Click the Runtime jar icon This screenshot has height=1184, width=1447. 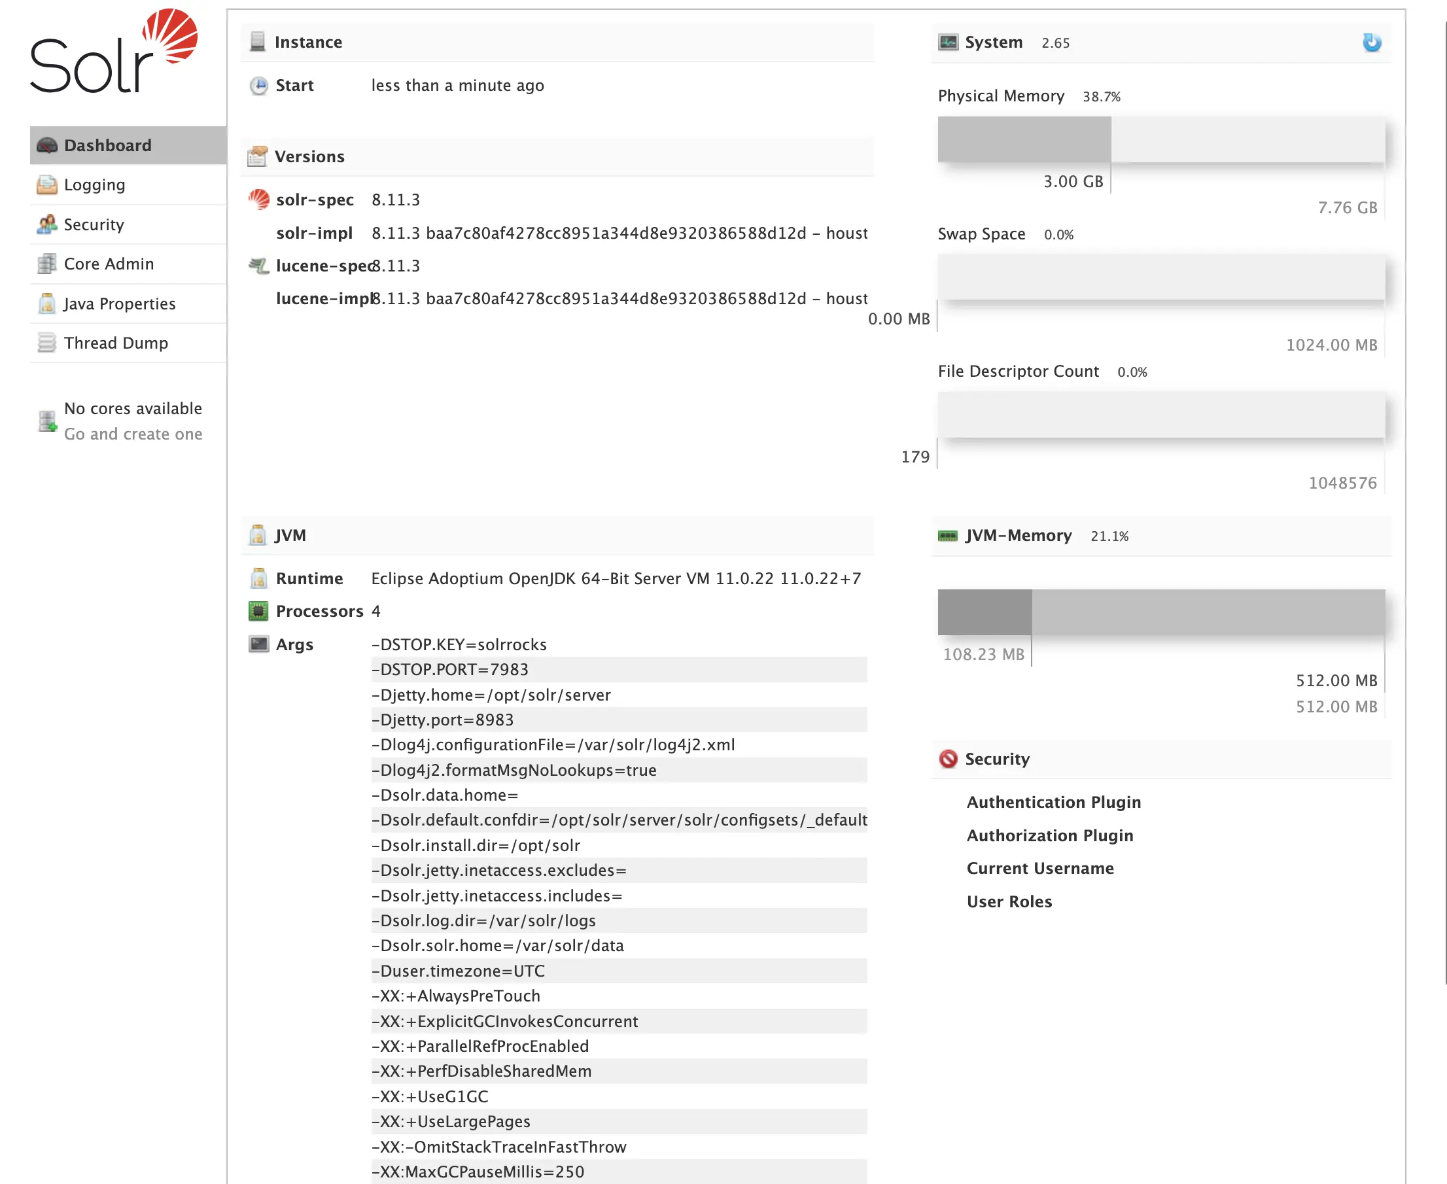[x=258, y=578]
